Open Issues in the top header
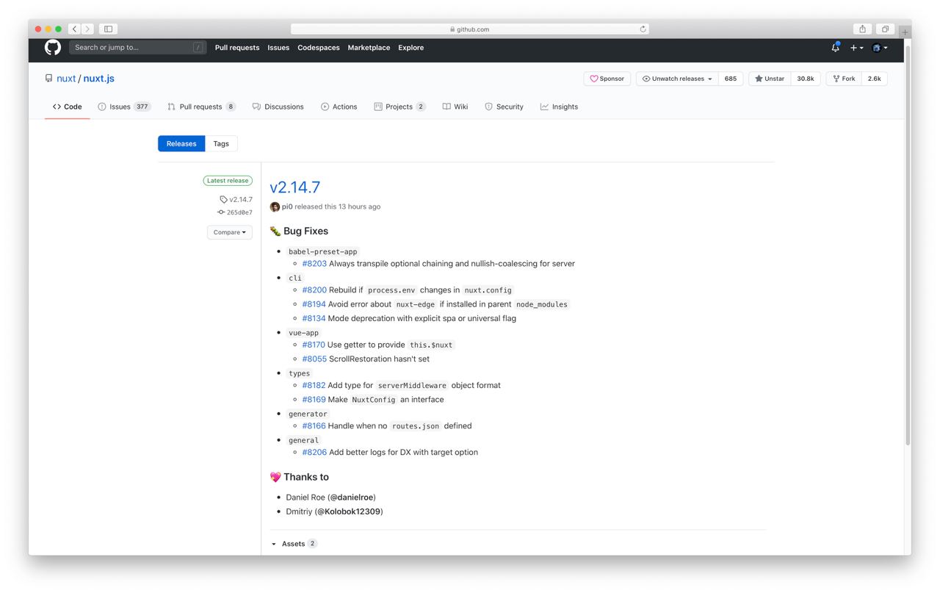The image size is (940, 593). coord(278,48)
